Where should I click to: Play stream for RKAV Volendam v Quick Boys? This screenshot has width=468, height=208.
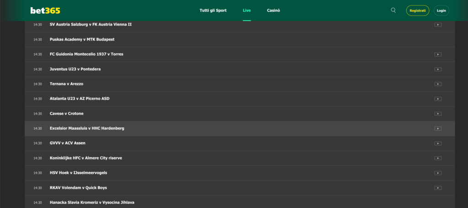pyautogui.click(x=438, y=188)
